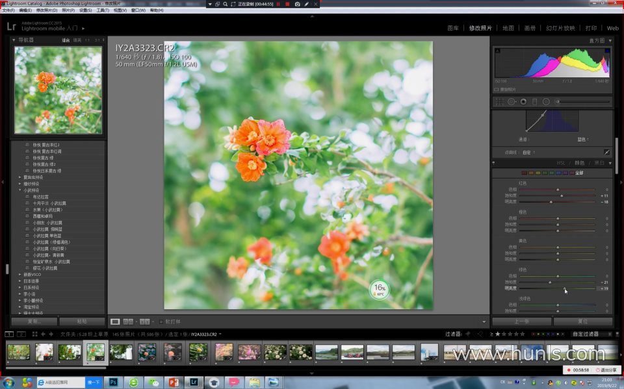Click the 复位 reset button

(582, 321)
